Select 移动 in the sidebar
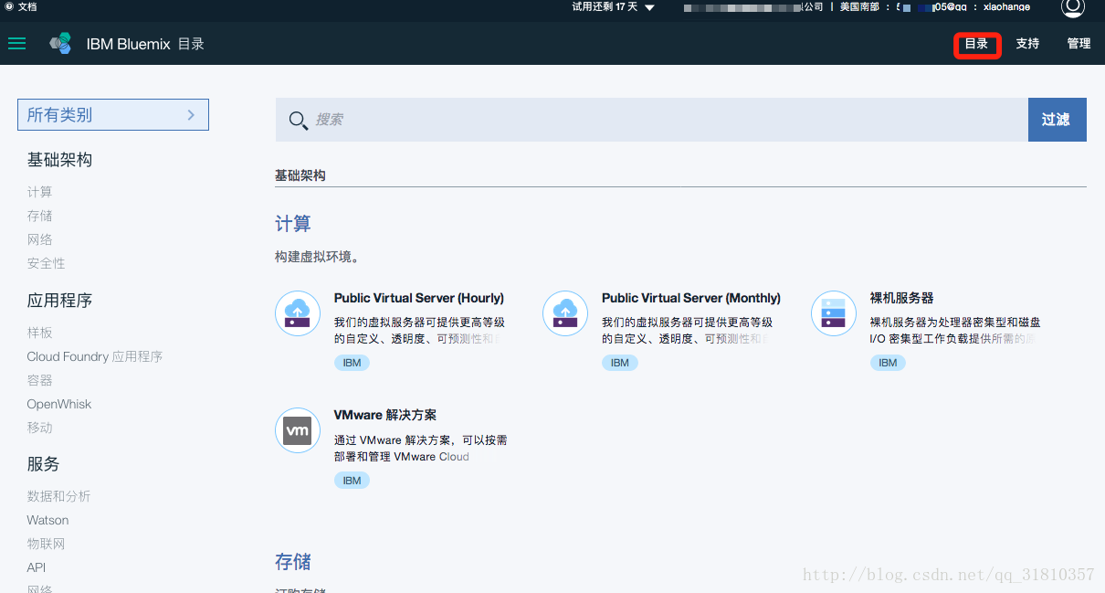This screenshot has height=593, width=1105. [x=40, y=428]
